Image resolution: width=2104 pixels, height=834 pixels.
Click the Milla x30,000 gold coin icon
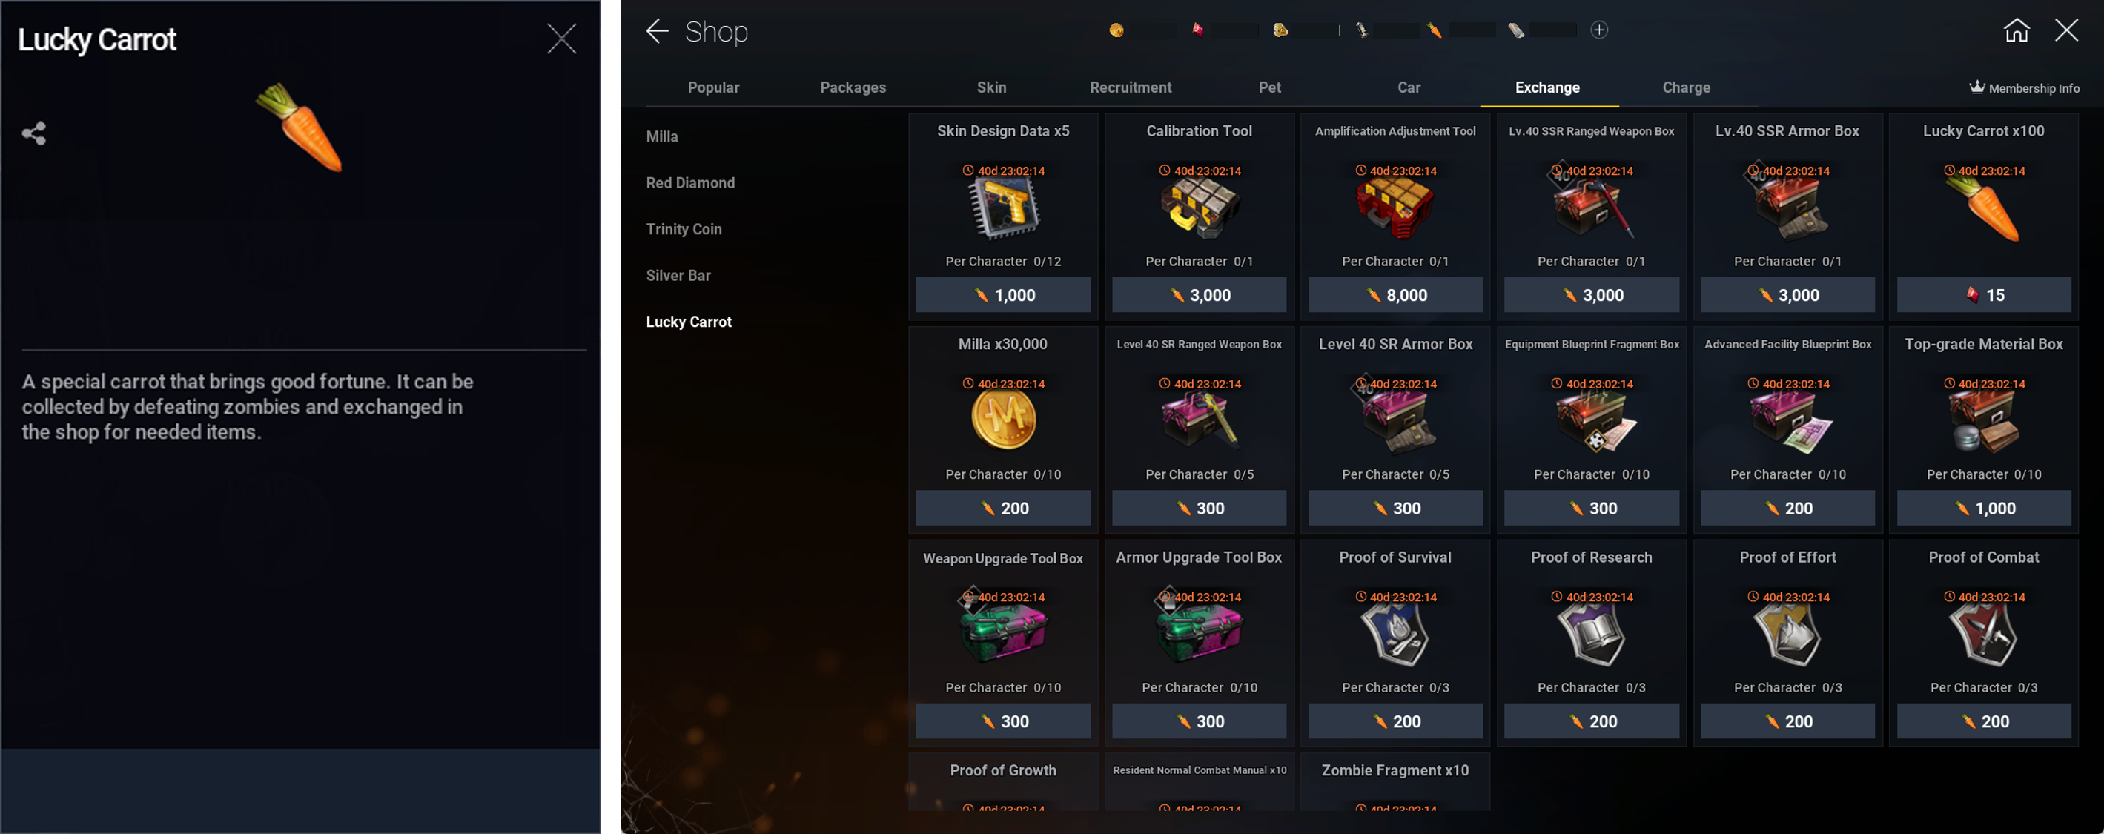point(1003,420)
